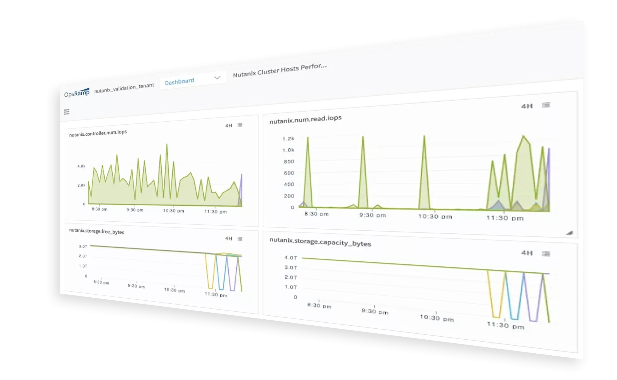Open legend list icon on nutanix.storage.free_bytes widget
617x380 pixels.
[240, 239]
